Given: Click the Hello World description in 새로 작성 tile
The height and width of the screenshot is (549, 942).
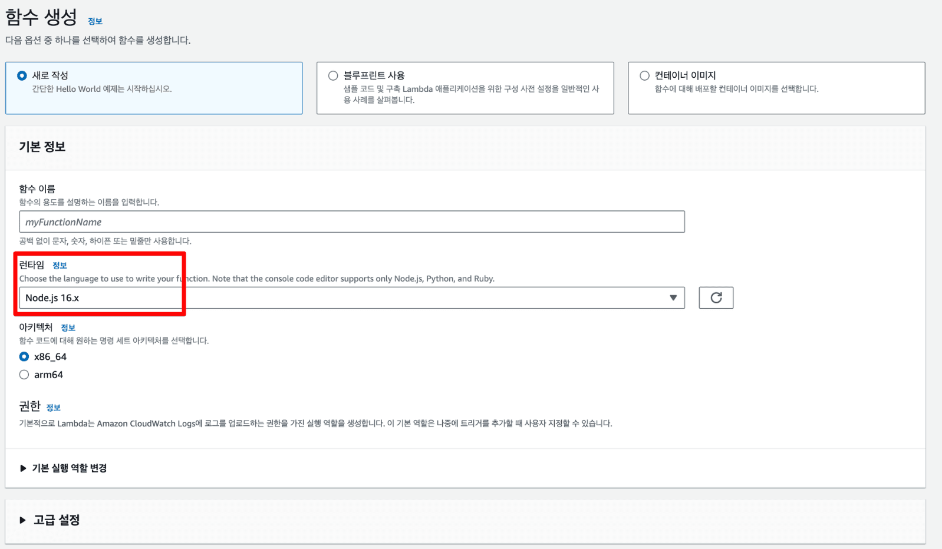Looking at the screenshot, I should point(102,89).
